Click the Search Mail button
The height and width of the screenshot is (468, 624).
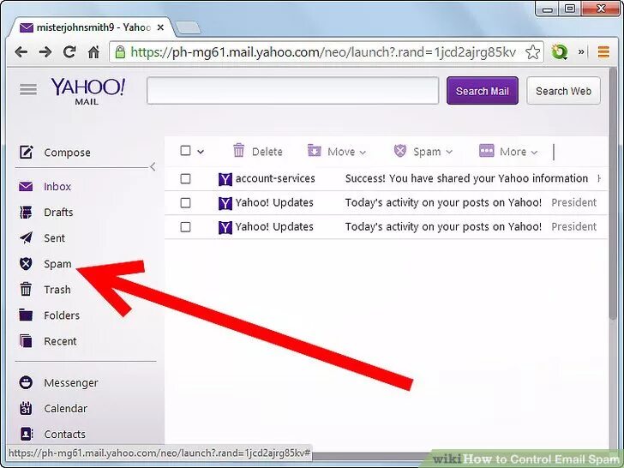(x=483, y=91)
